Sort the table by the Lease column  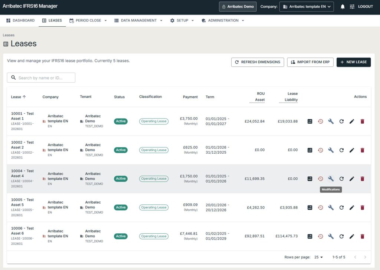(x=19, y=97)
